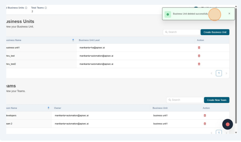Click the Total Business Units info icon
Viewport: 241px width, 142px height.
click(x=26, y=8)
